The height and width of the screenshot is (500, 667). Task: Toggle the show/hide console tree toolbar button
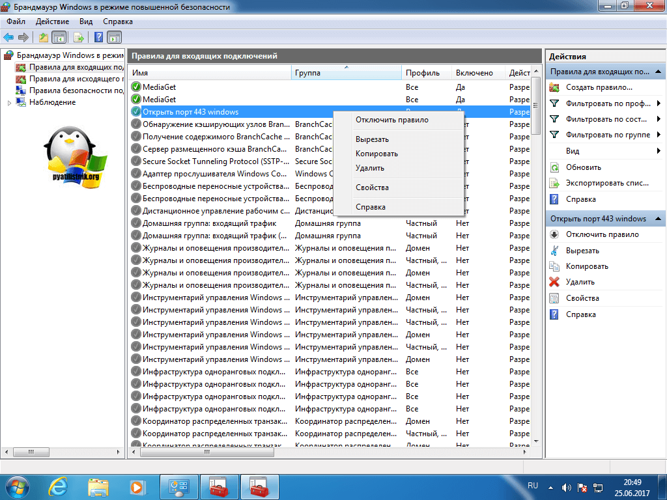click(x=59, y=37)
